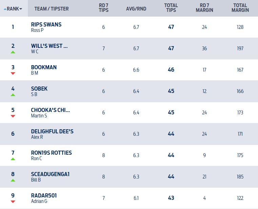Sort table by RD 7 Tips header
258x209 pixels.
click(104, 8)
